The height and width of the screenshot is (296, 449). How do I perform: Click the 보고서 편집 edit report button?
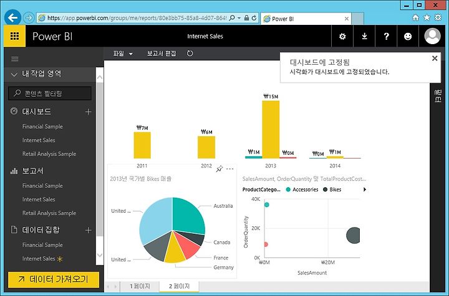click(x=162, y=53)
